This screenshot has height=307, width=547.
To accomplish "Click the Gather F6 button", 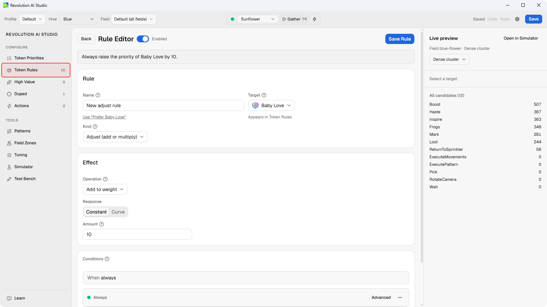I will pos(295,19).
